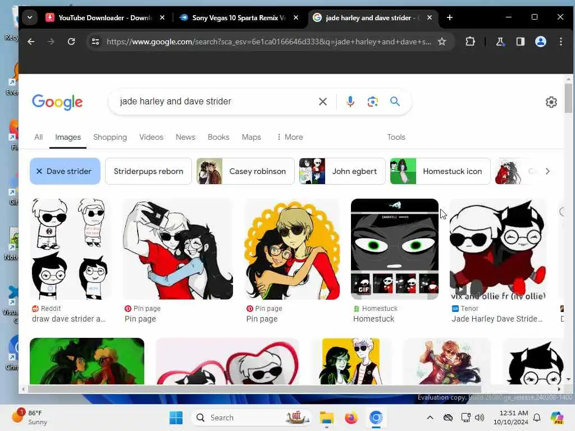Click the taskbar Search box
Screen dimensions: 575x431
251,418
